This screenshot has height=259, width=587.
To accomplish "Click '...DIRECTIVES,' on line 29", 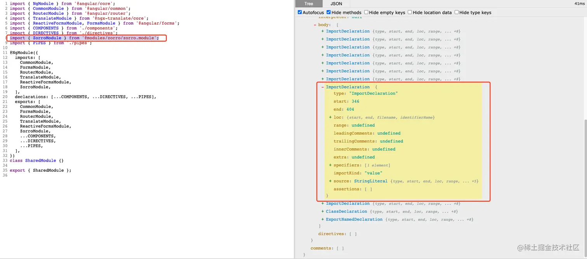I will 38,141.
